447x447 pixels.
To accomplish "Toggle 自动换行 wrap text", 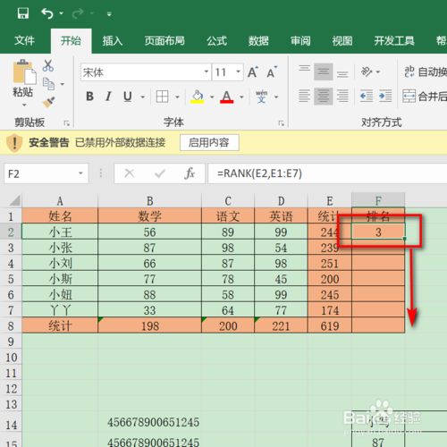I will click(426, 72).
